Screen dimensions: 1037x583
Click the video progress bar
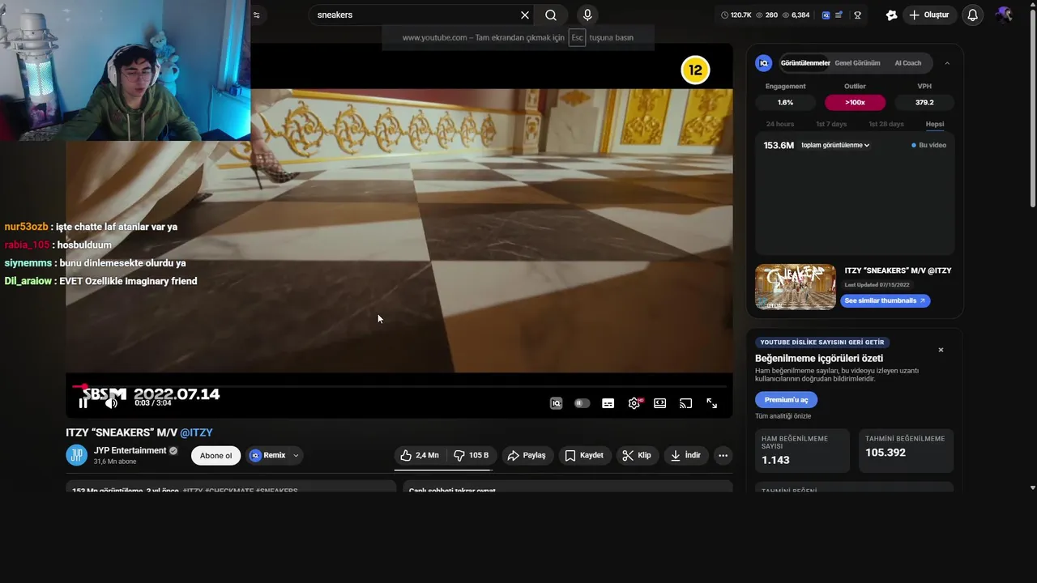pos(399,387)
